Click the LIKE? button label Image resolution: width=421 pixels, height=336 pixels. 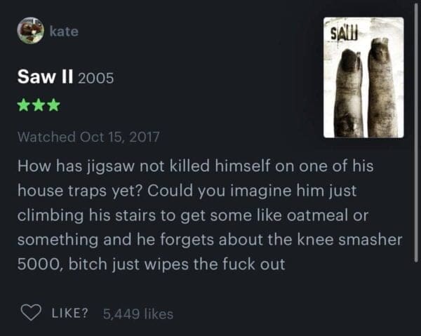pos(69,313)
